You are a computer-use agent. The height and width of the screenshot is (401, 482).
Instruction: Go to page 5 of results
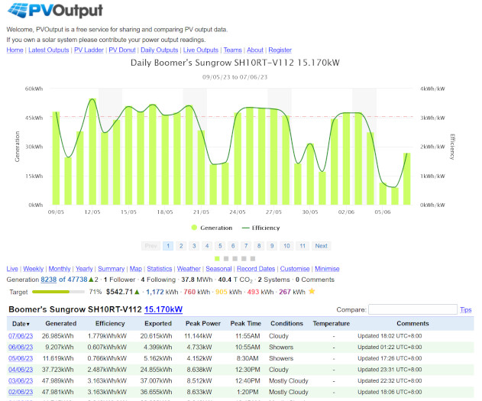(x=220, y=246)
